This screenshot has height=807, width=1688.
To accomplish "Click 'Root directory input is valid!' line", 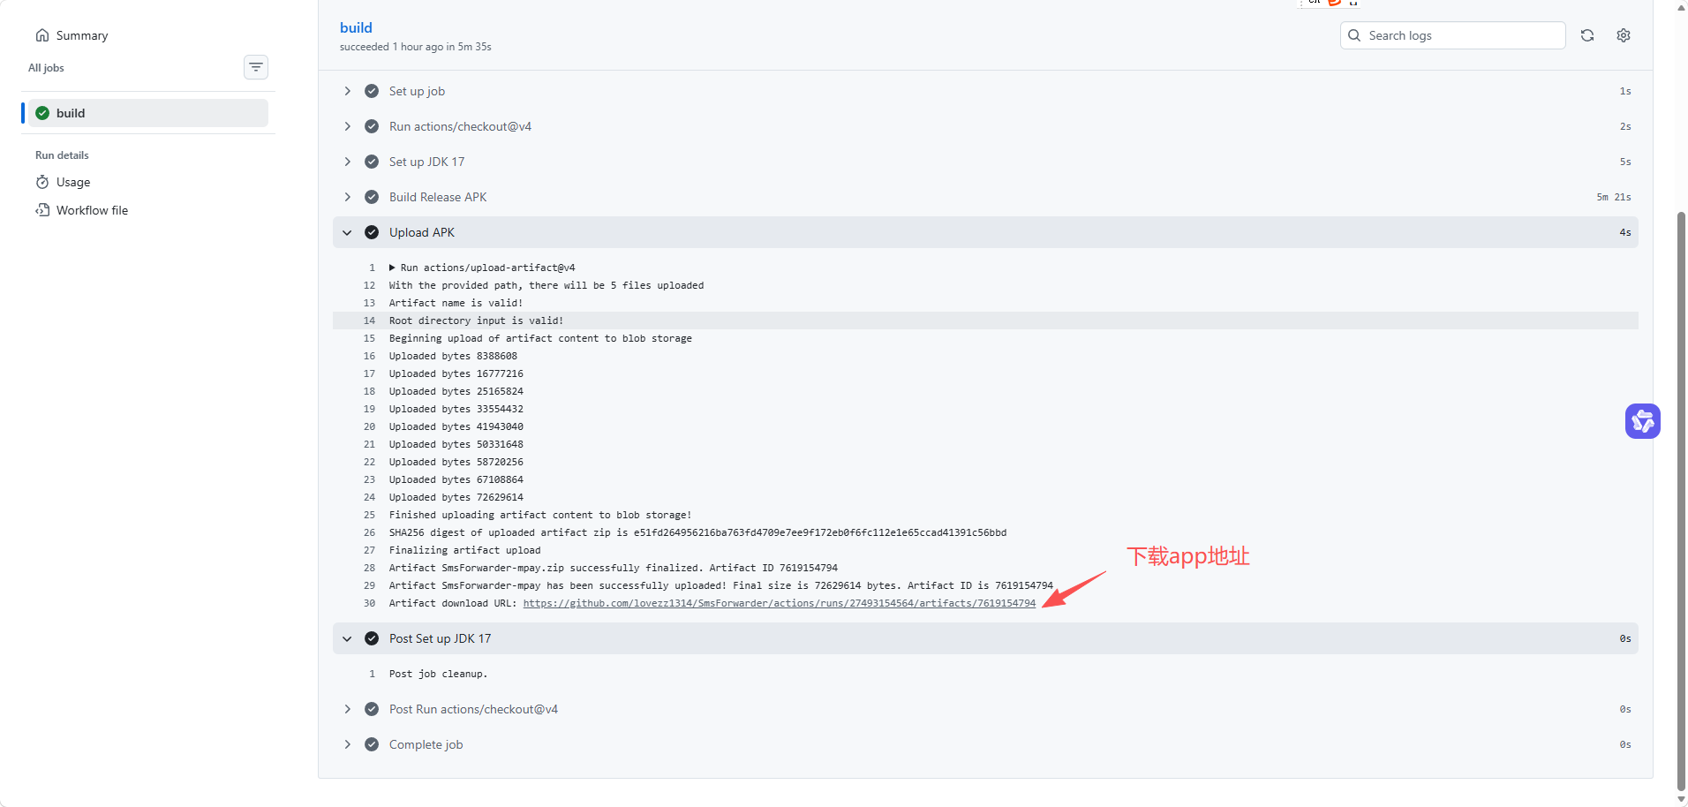I will [x=476, y=321].
